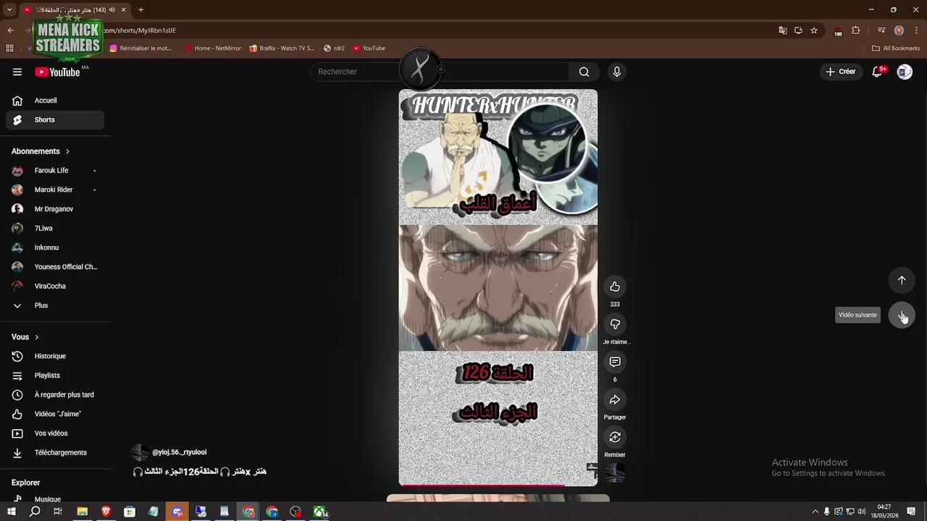Open the bookmarks bar apps grid
This screenshot has width=927, height=521.
click(x=9, y=48)
